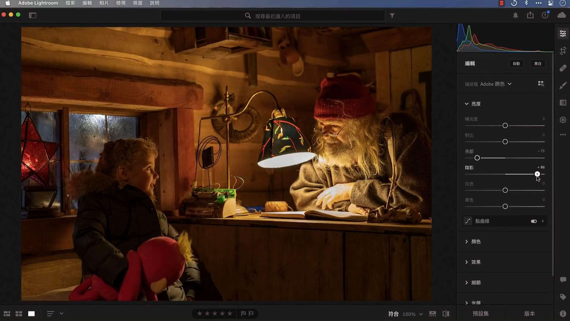
Task: Open the share export icon
Action: coord(530,15)
